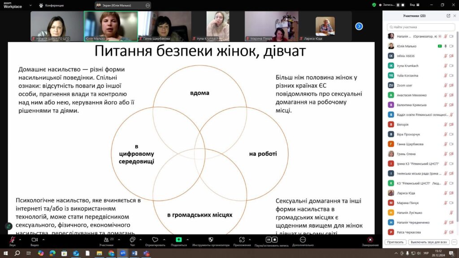Pop out the Участники panel
Viewport: 459px width, 258px height.
click(x=448, y=16)
